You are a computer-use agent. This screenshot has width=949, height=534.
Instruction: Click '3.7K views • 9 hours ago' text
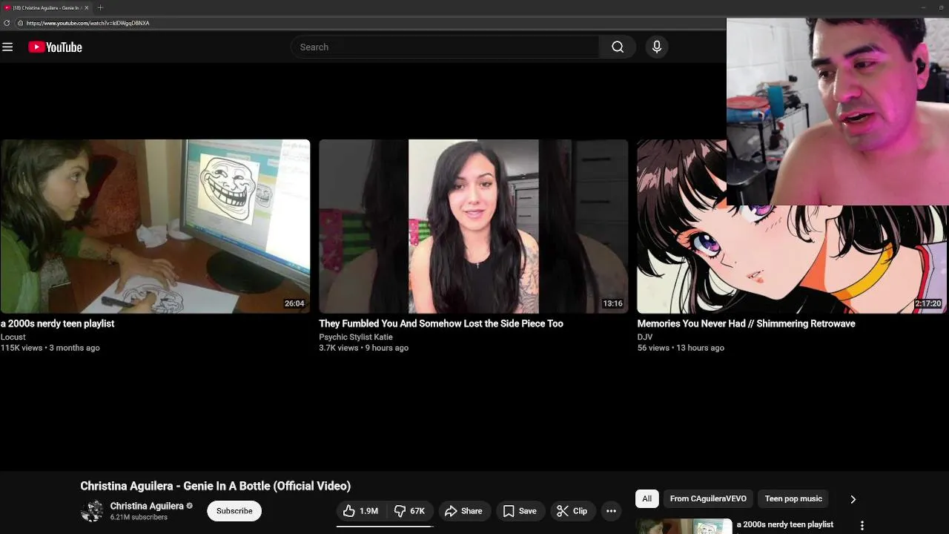click(x=363, y=348)
